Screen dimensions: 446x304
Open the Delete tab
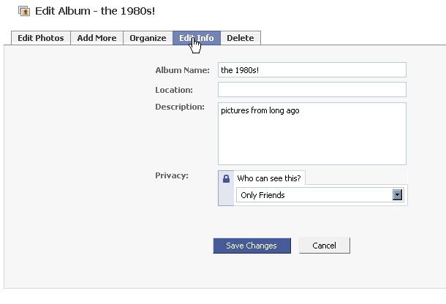240,38
